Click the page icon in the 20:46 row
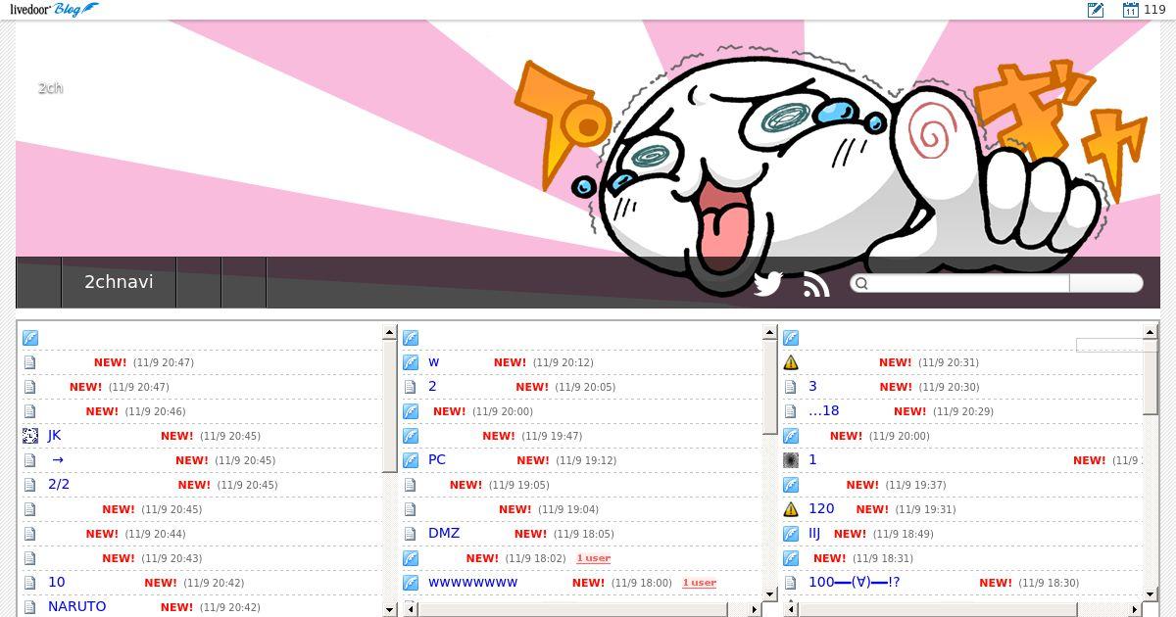This screenshot has height=617, width=1176. (x=29, y=411)
